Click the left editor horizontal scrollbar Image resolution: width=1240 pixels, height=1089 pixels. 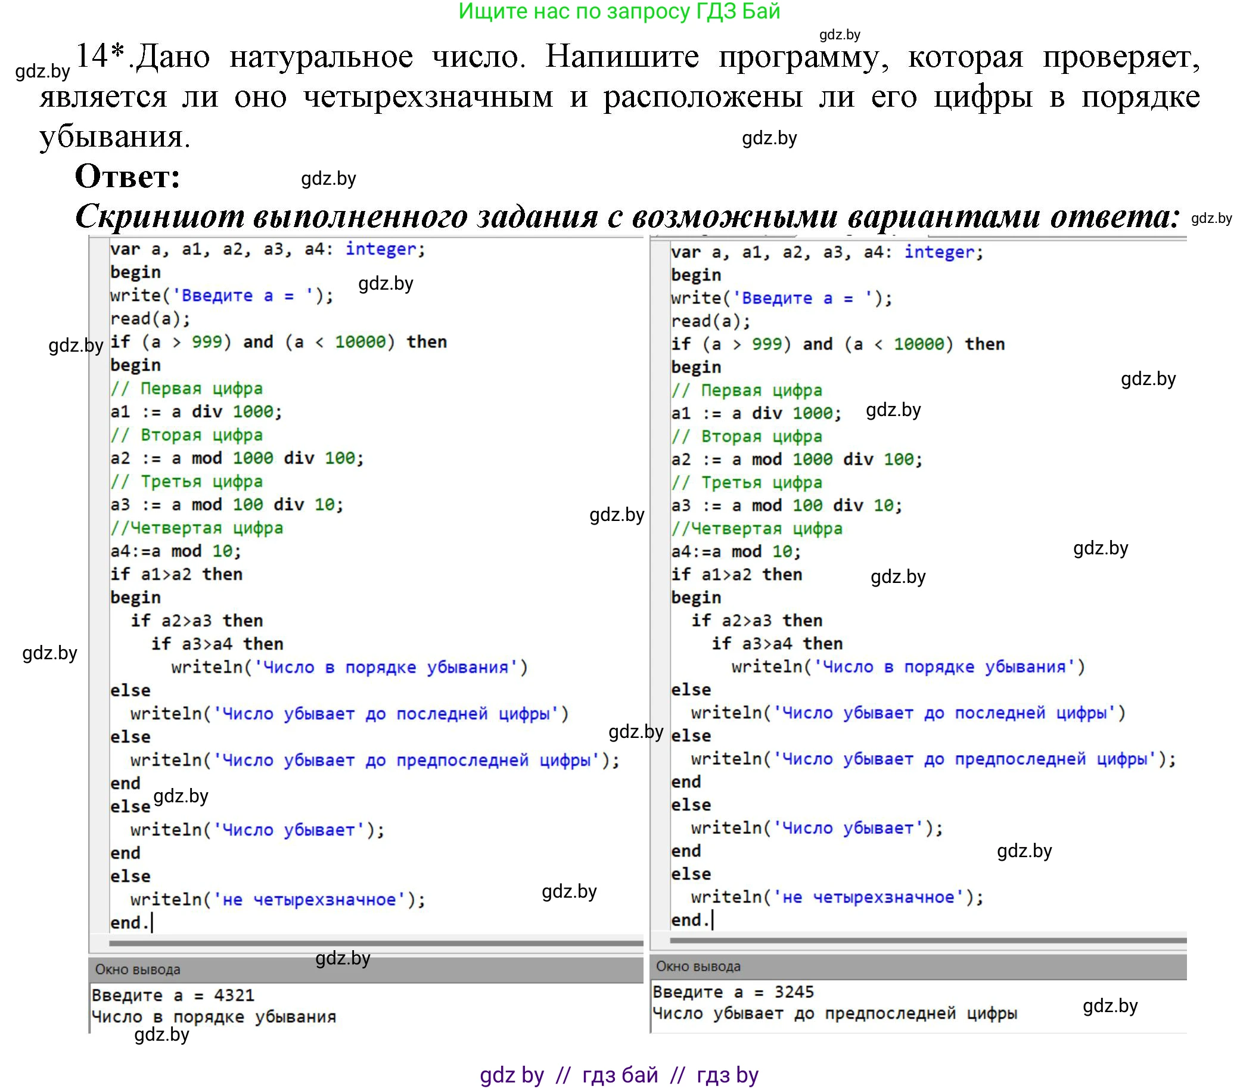(376, 944)
